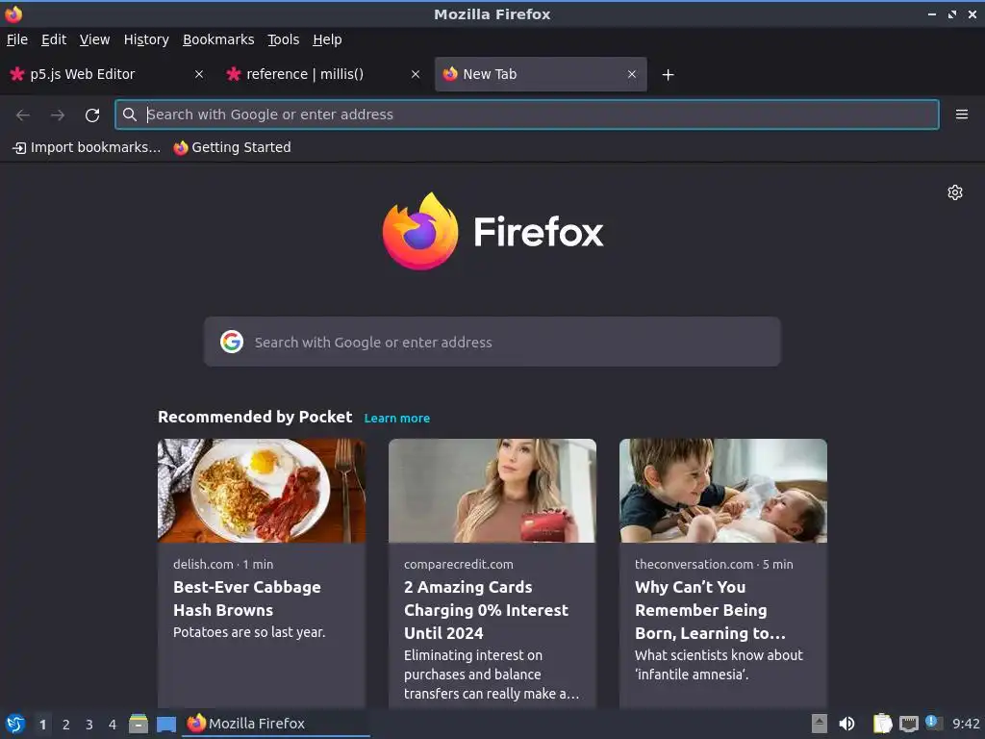This screenshot has height=739, width=985.
Task: Open Why Can't You Remember Being Born headline
Action: click(x=710, y=610)
